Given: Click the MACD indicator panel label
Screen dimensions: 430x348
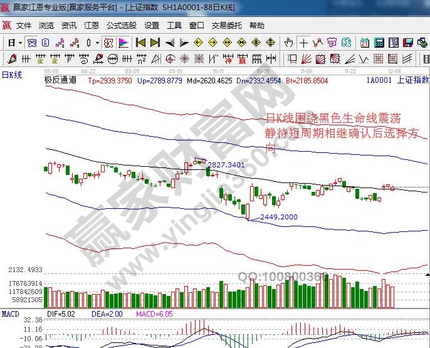Looking at the screenshot, I should point(10,314).
